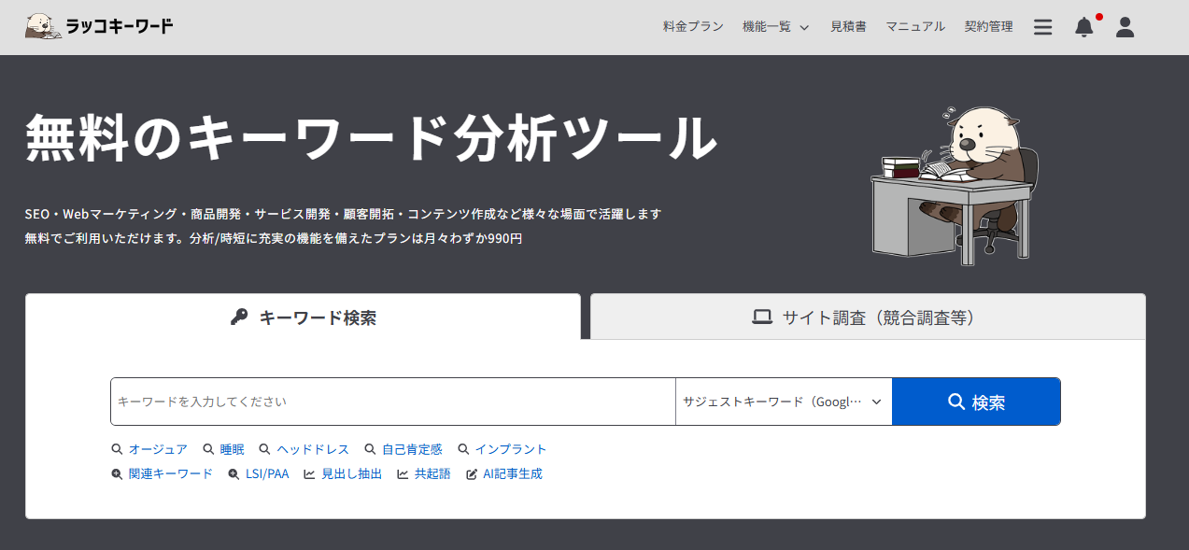This screenshot has height=550, width=1189.
Task: Open the マニュアル menu item
Action: tap(915, 27)
